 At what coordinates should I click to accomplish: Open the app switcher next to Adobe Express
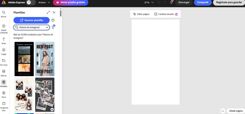tap(29, 2)
